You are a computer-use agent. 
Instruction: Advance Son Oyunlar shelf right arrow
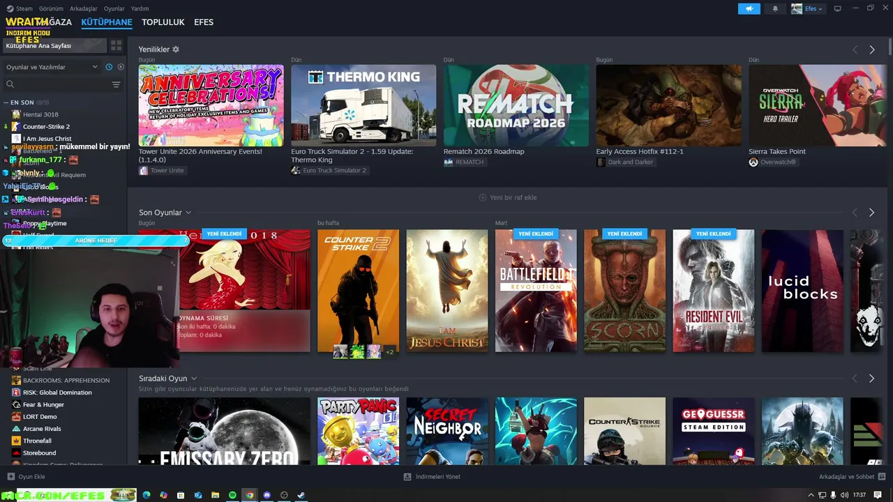[x=871, y=213]
